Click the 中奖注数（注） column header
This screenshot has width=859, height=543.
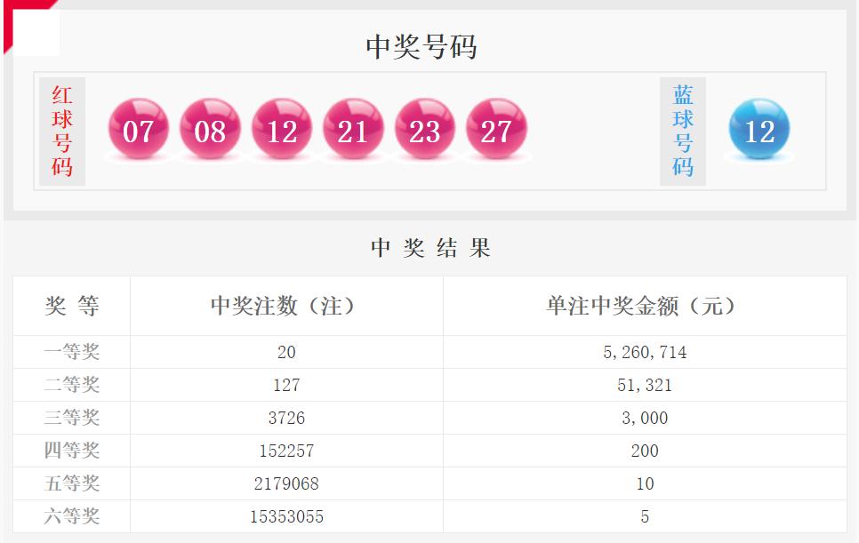point(283,306)
